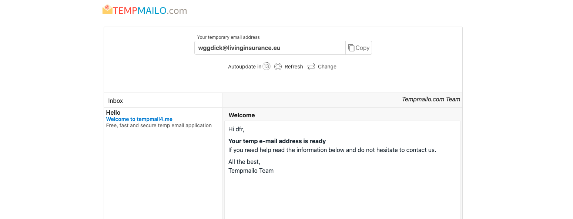Click the 'Tempmailo.com Team' sender text
This screenshot has width=573, height=219.
[431, 99]
